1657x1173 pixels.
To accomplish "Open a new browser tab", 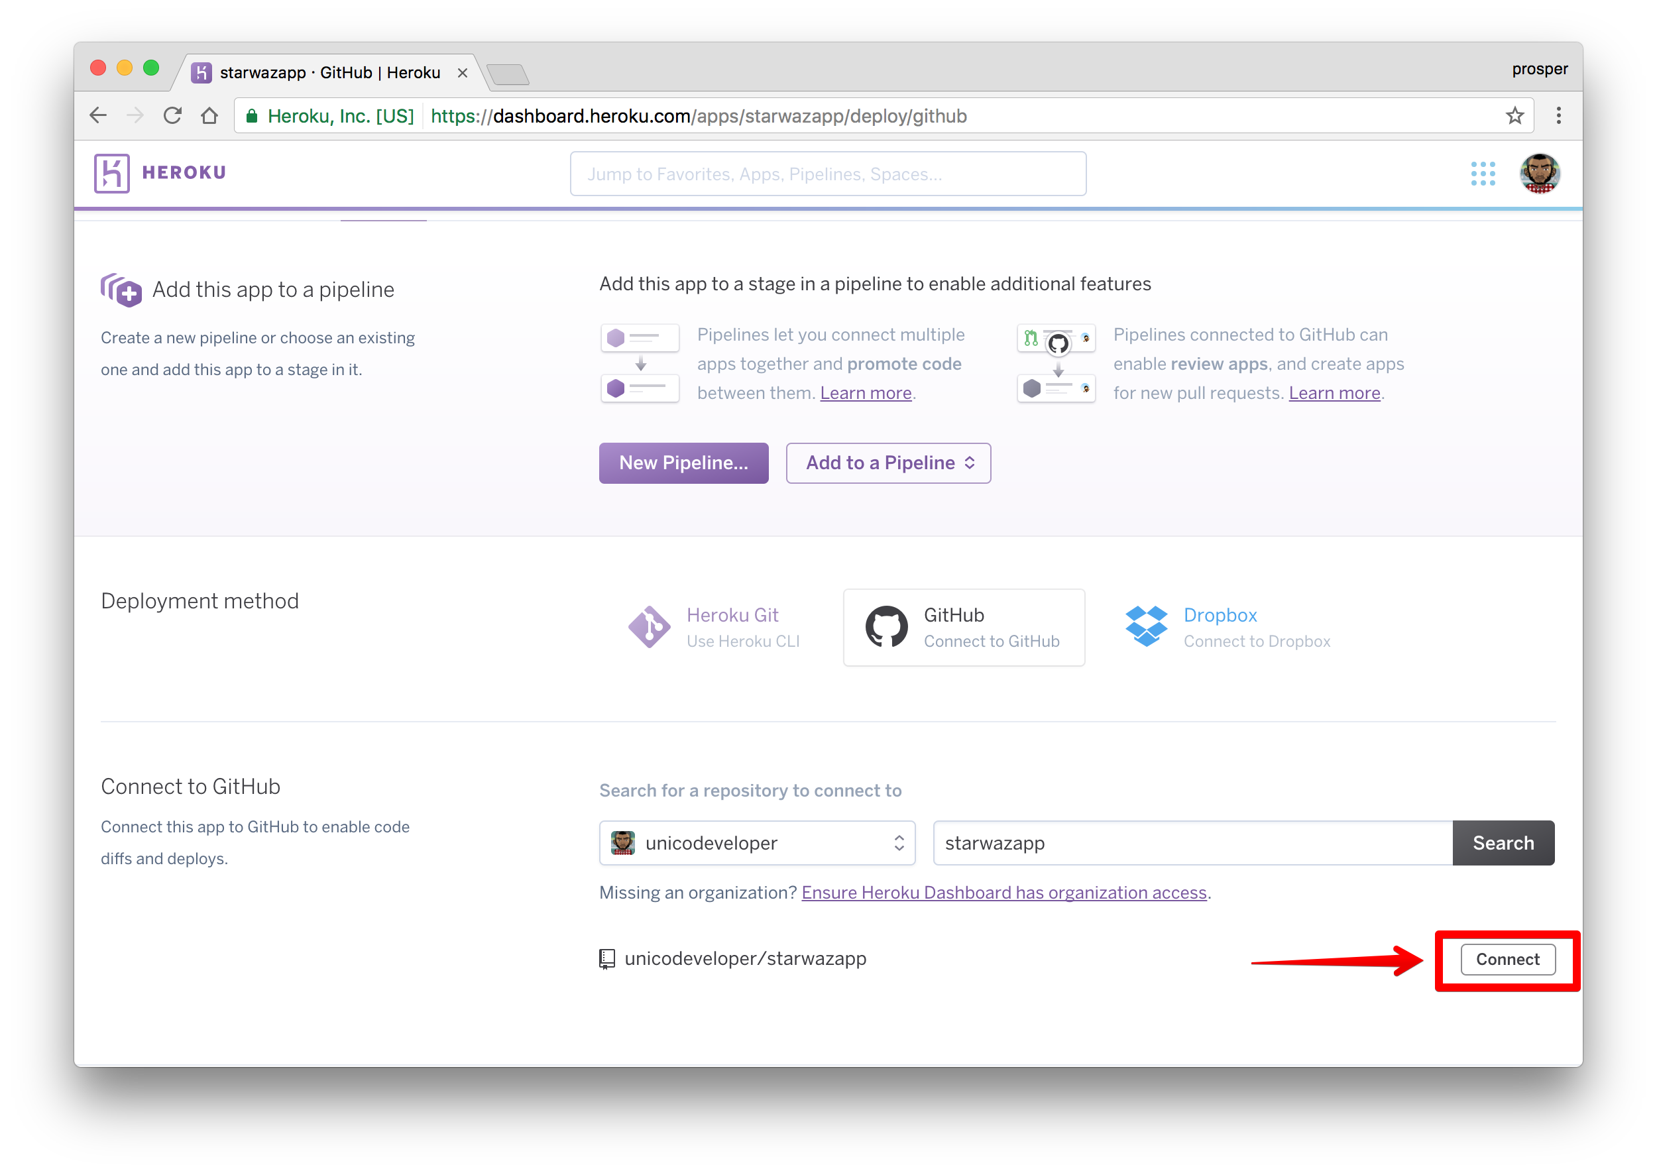I will (508, 74).
